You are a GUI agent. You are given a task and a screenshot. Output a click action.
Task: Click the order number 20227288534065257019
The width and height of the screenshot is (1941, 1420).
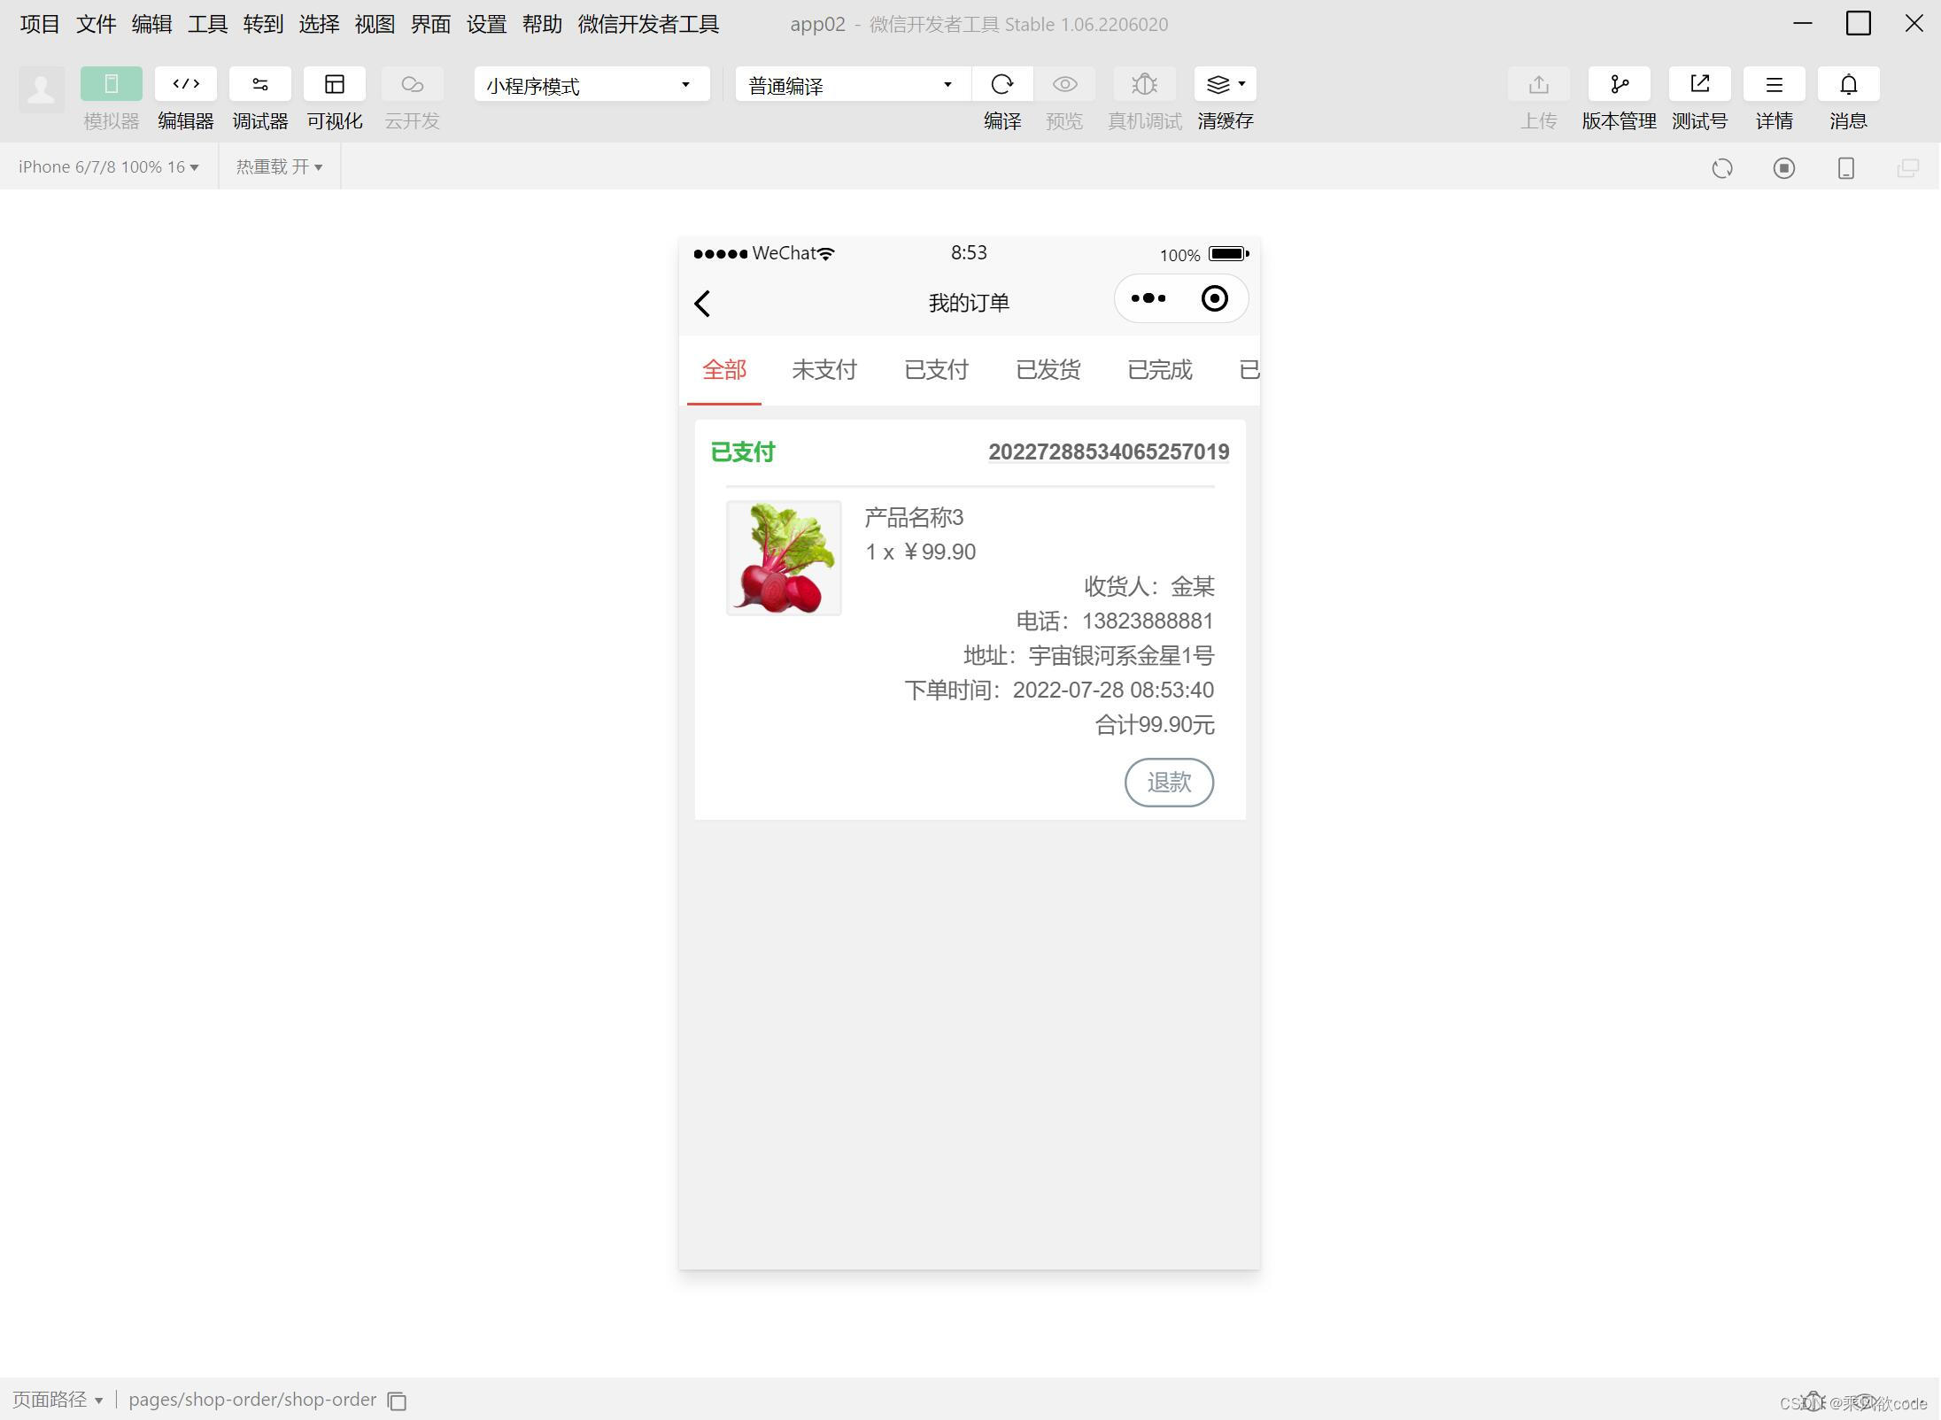[x=1108, y=451]
